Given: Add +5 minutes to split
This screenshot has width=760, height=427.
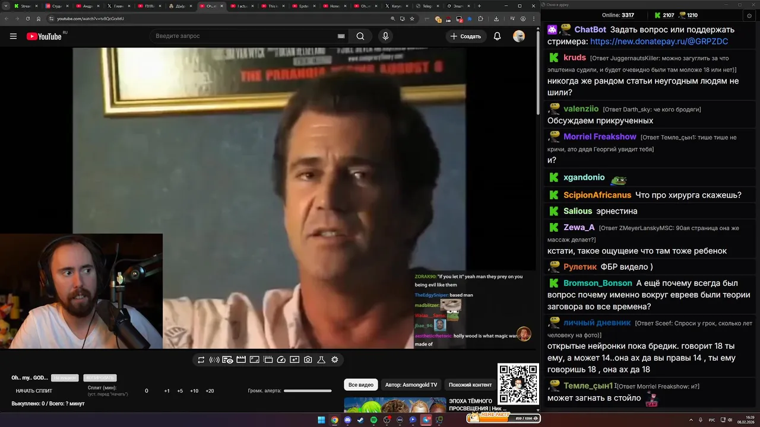Looking at the screenshot, I should point(180,391).
